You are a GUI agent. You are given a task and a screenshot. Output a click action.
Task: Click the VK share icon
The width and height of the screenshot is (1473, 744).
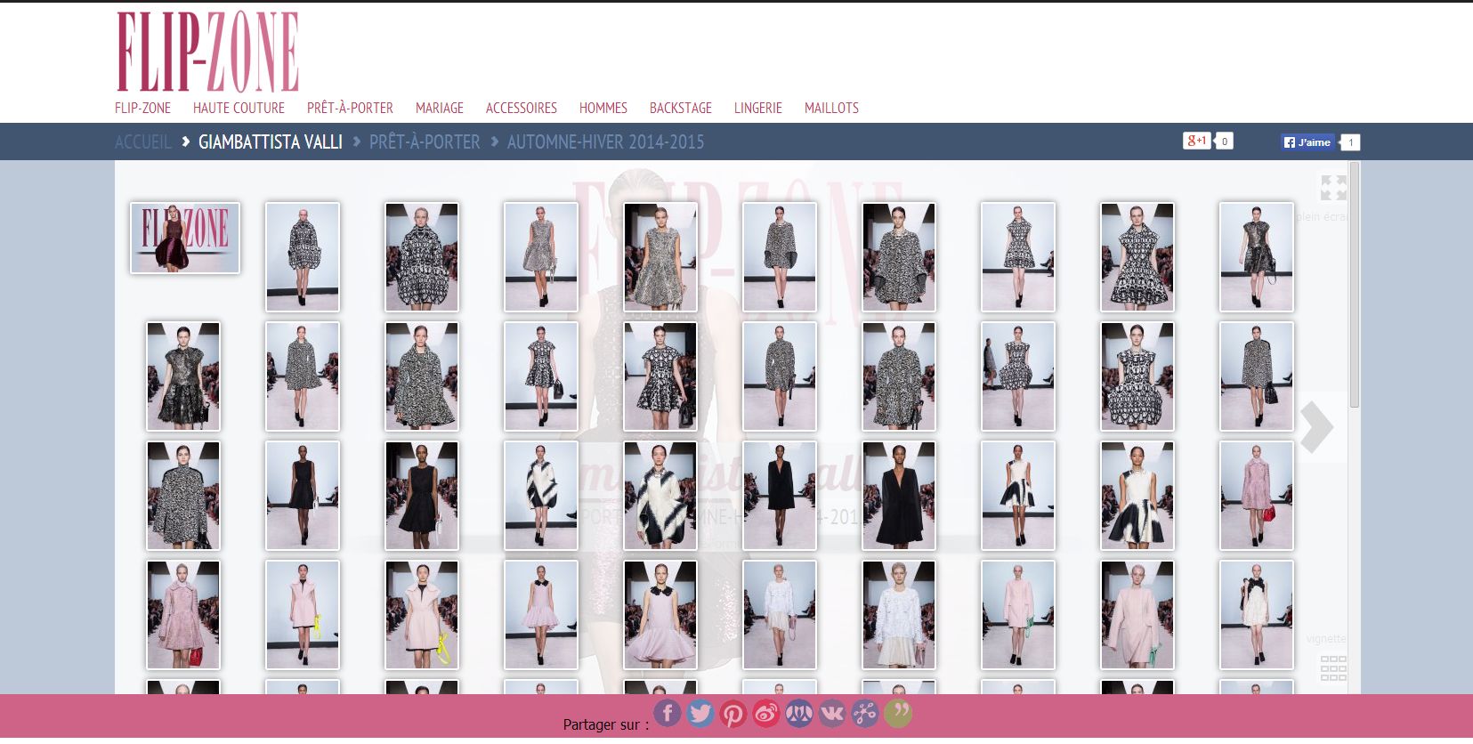[x=831, y=713]
